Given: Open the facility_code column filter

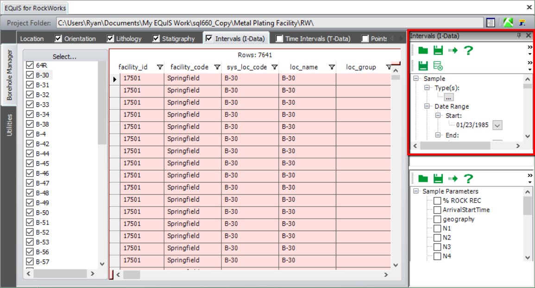Looking at the screenshot, I should (x=218, y=67).
